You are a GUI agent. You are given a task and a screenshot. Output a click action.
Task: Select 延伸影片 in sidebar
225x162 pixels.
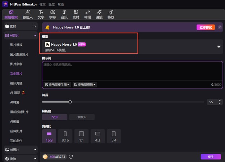point(16,131)
